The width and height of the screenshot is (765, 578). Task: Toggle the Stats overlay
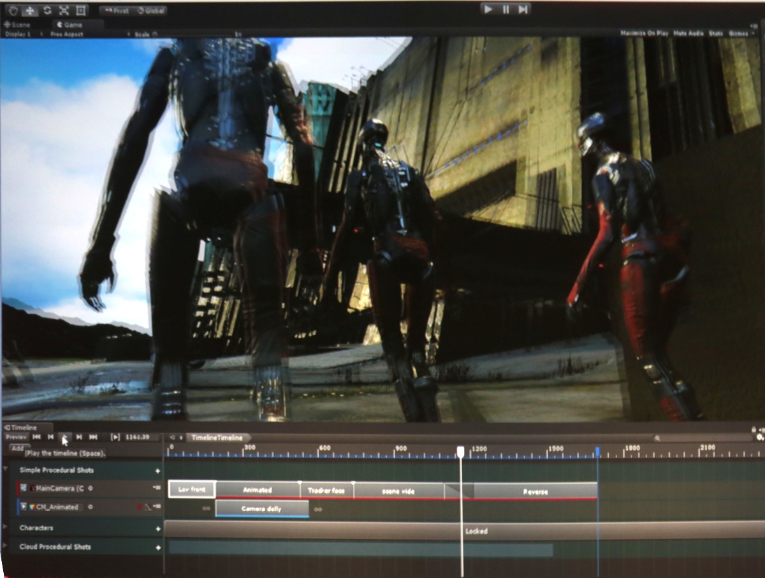coord(716,33)
